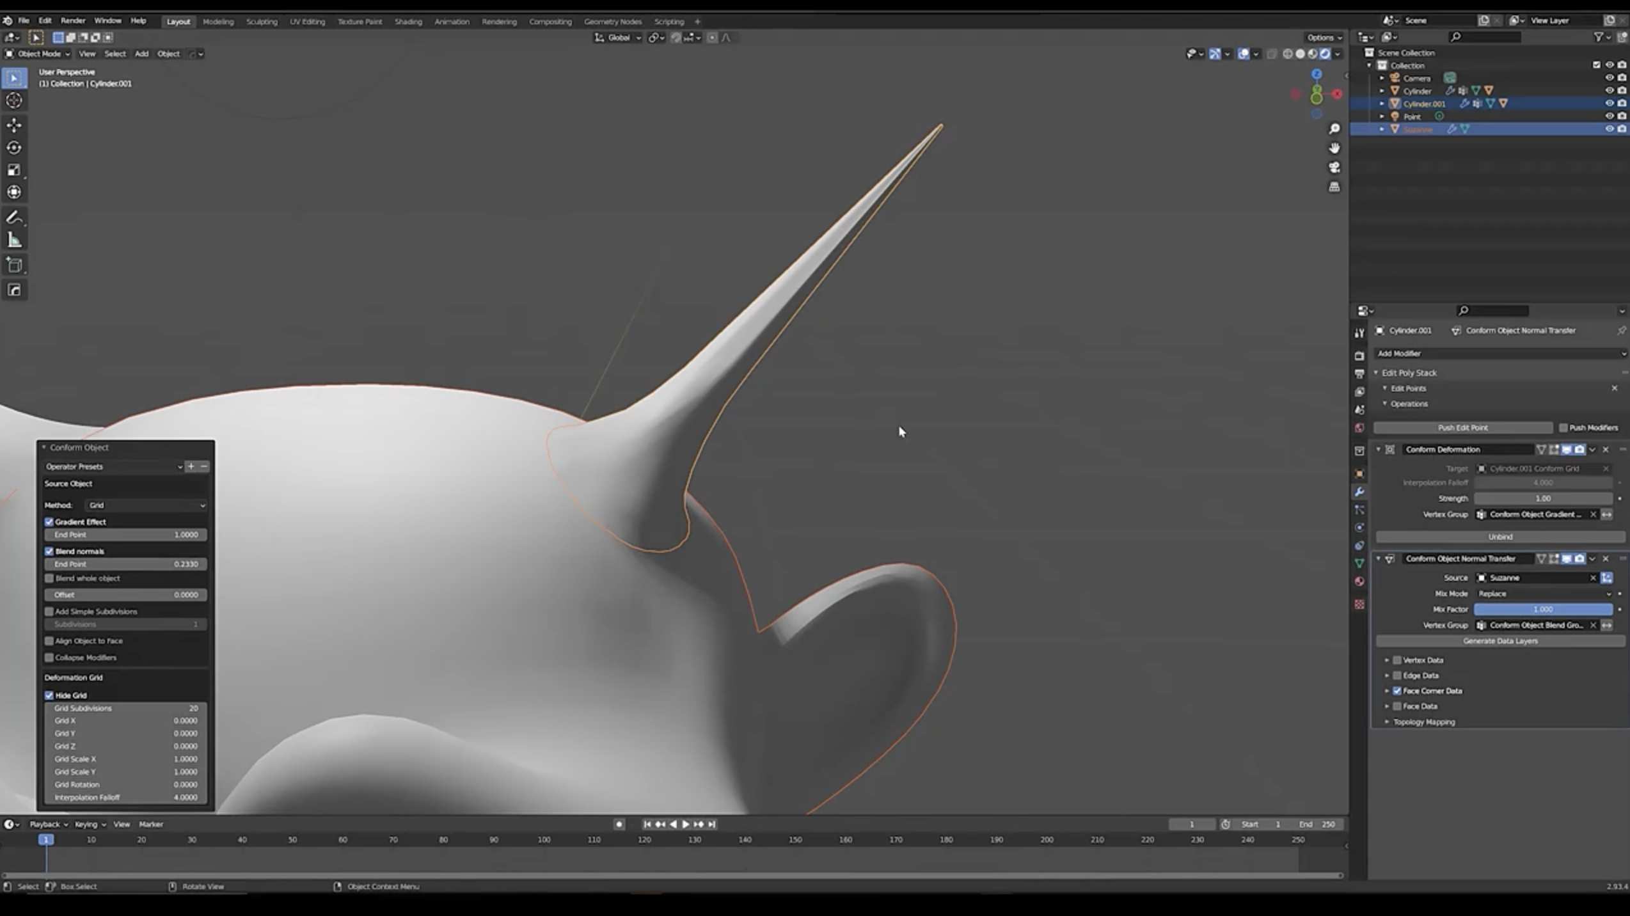Select the Rotate tool in the left toolbar

coord(14,148)
